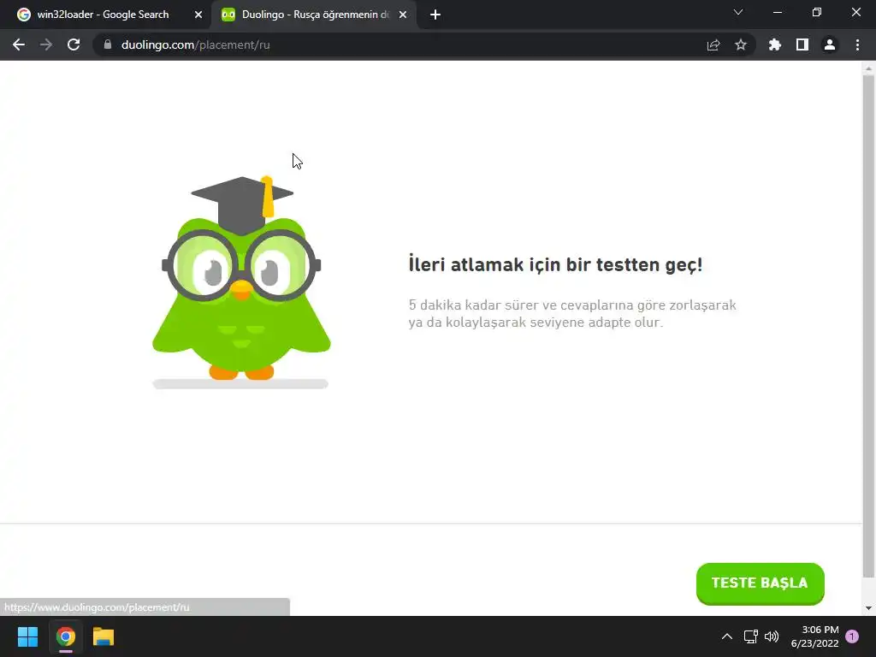Click the text about 5 dakika kadar sürer

pyautogui.click(x=572, y=313)
